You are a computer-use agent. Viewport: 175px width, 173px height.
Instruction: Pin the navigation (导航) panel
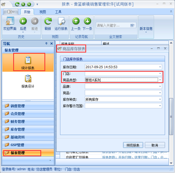[46, 44]
